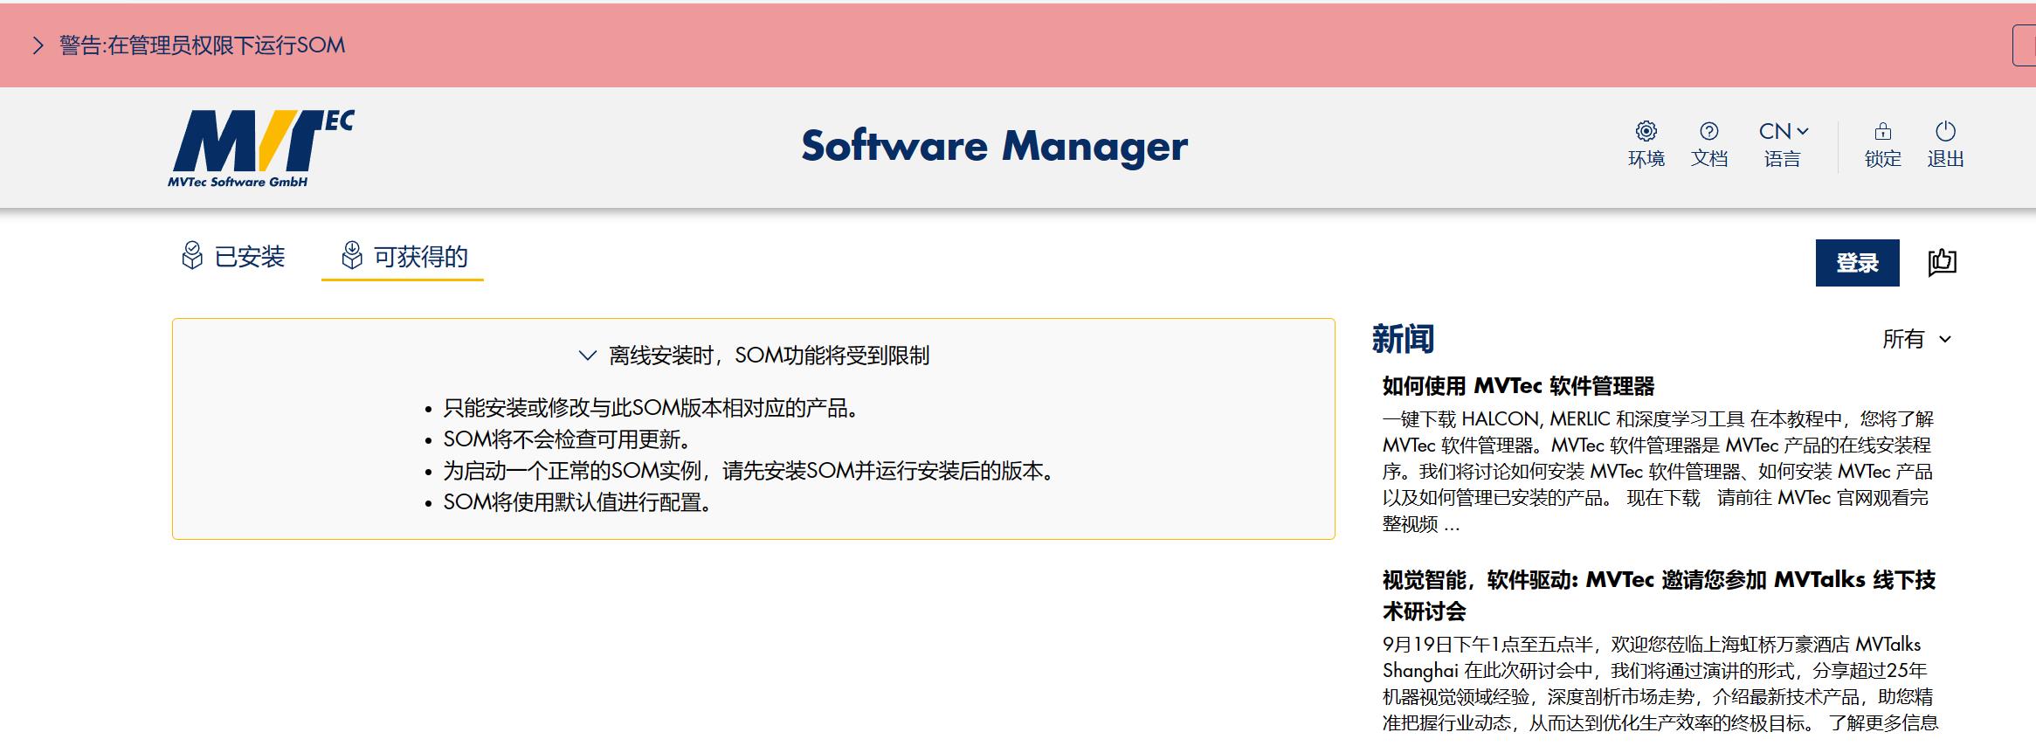This screenshot has width=2036, height=753.
Task: Click the text 警告:在管理员权限下运行SOM
Action: (202, 45)
